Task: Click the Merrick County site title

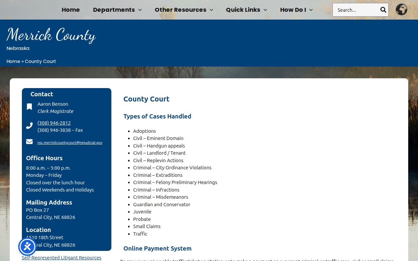Action: 51,35
